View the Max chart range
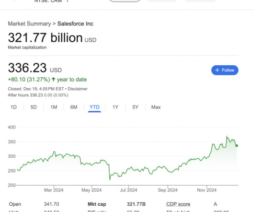254x212 pixels. coord(156,107)
